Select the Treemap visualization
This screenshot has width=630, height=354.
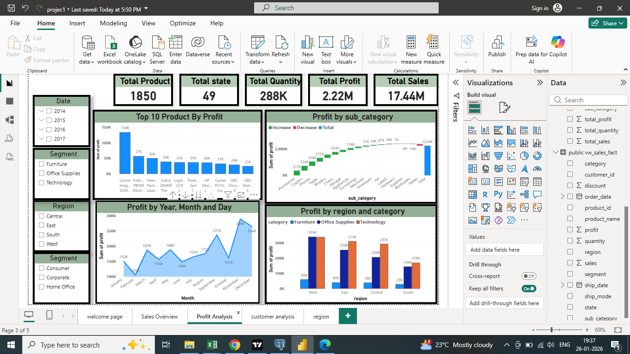pyautogui.click(x=472, y=169)
